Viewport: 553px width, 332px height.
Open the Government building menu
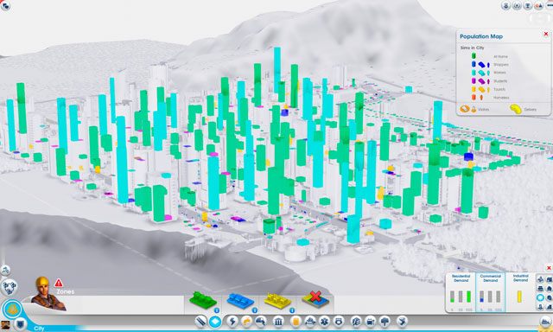click(x=278, y=322)
